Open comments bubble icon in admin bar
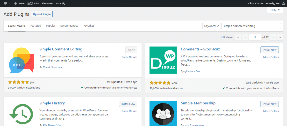Image resolution: width=287 pixels, height=126 pixels. pos(6,3)
